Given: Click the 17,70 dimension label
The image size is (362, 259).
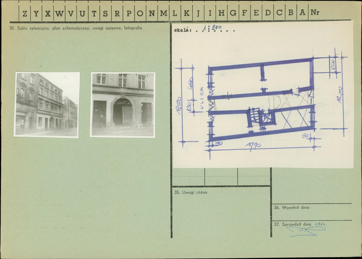Looking at the screenshot, I should (253, 145).
